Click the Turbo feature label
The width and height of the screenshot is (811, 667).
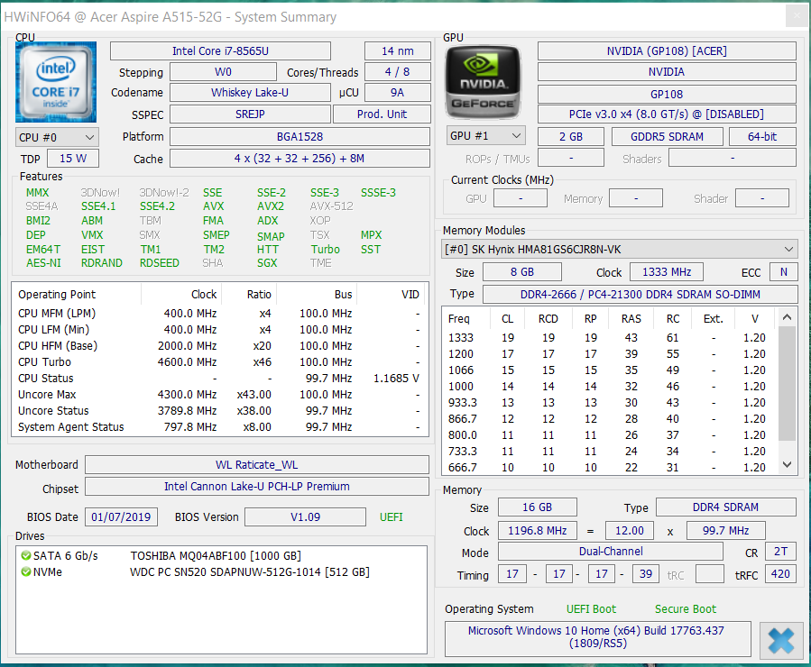[326, 250]
